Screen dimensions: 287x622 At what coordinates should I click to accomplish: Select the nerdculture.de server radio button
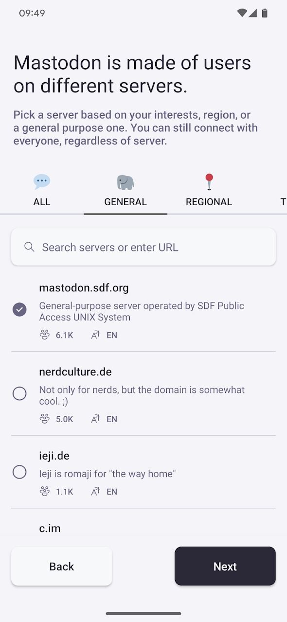click(x=19, y=393)
